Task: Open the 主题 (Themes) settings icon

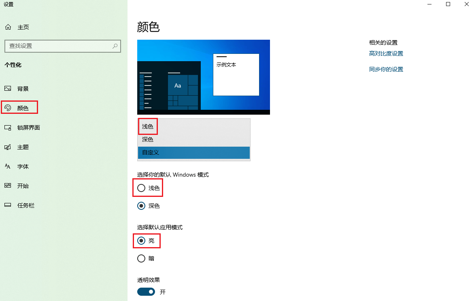Action: tap(9, 147)
